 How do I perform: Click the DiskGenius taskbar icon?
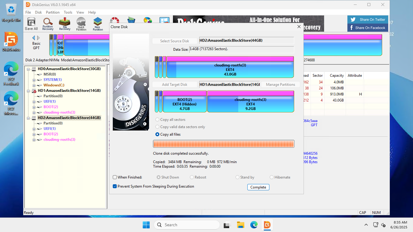coord(267,225)
